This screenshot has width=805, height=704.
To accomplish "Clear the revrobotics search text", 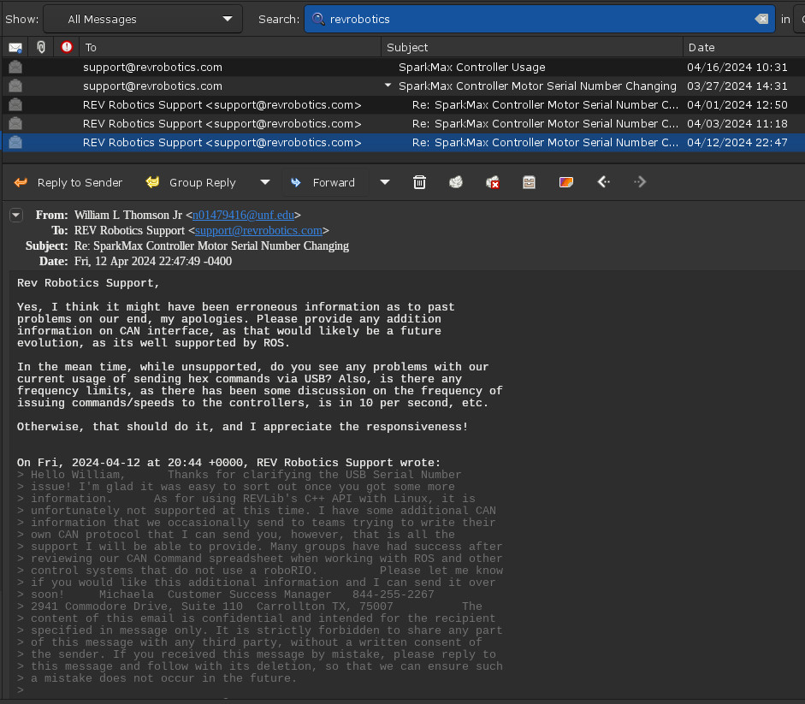I will [761, 19].
